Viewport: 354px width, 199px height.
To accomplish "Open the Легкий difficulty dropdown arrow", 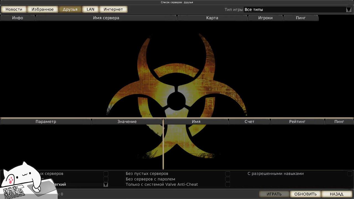I will (x=106, y=185).
